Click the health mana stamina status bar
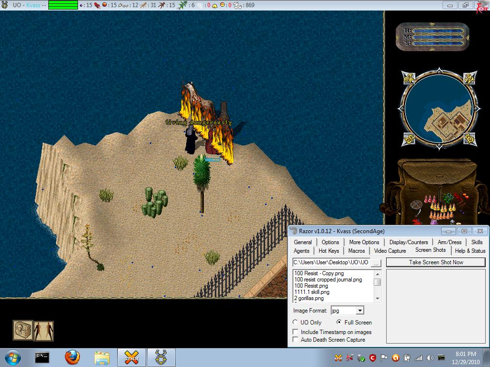 pyautogui.click(x=432, y=37)
